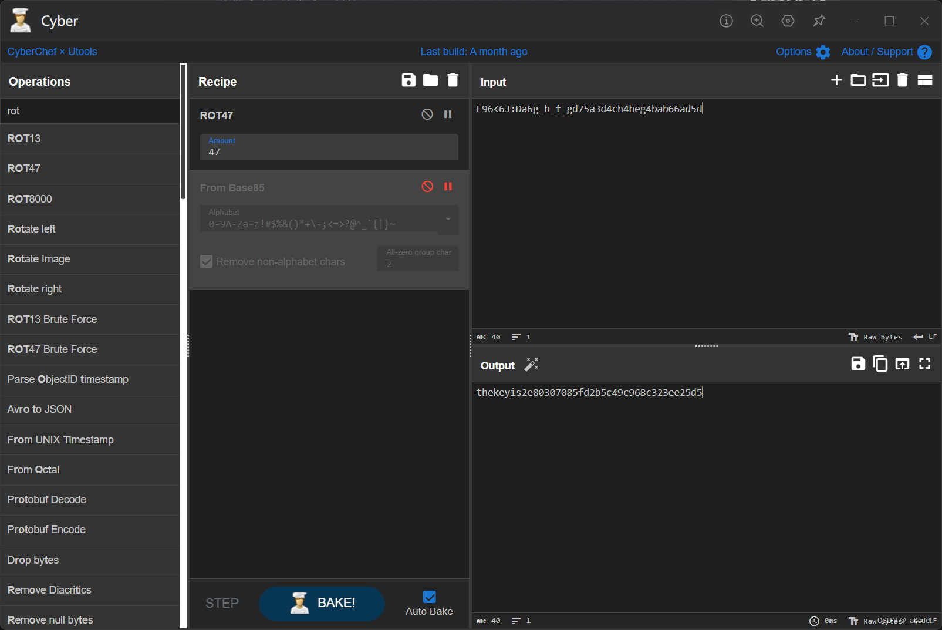Click the All-zero group char field
Image resolution: width=942 pixels, height=630 pixels.
pyautogui.click(x=418, y=258)
